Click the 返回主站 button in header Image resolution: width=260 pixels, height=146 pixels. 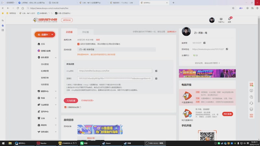point(67,20)
